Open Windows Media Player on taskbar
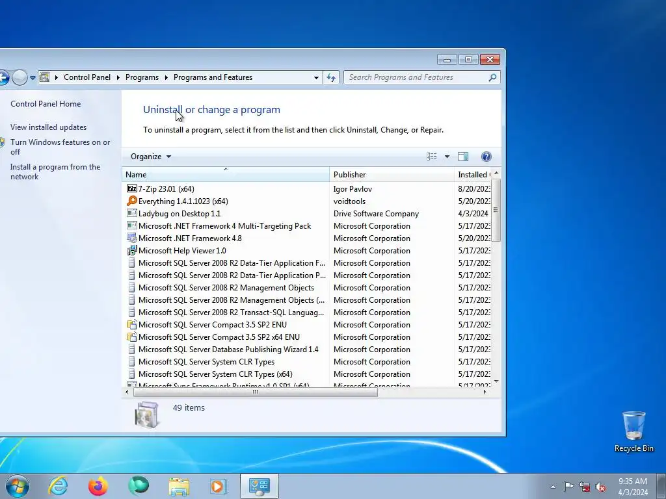Image resolution: width=666 pixels, height=499 pixels. [219, 486]
